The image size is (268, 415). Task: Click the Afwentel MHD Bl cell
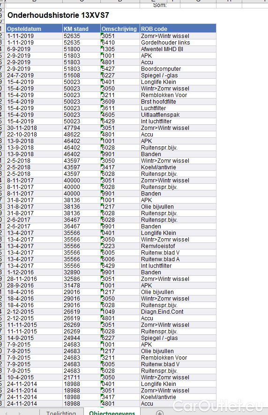pyautogui.click(x=178, y=49)
